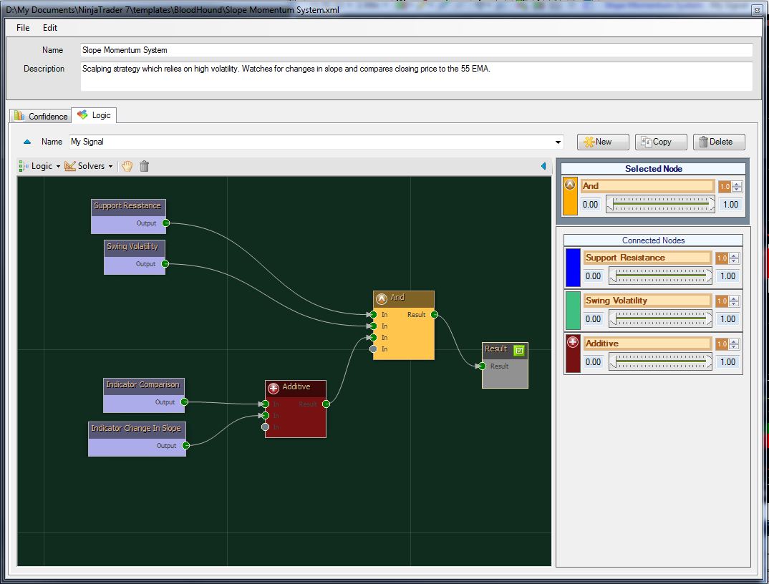Click the green checkmark icon on Result node
The image size is (769, 584).
point(519,350)
